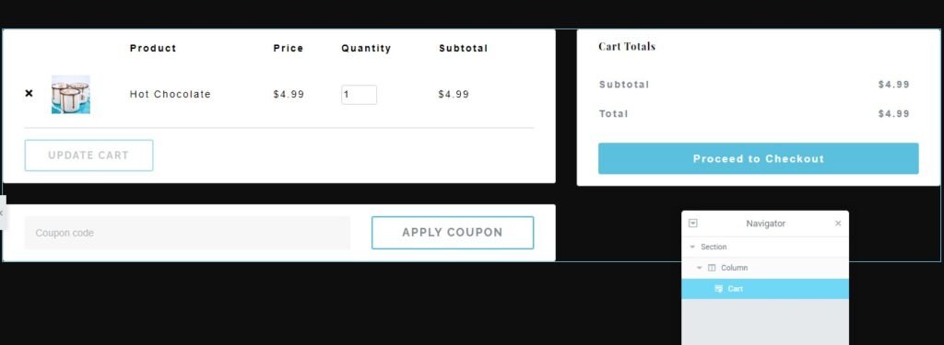Click the Navigator expand/collapse-all icon
The width and height of the screenshot is (944, 345).
coord(693,223)
